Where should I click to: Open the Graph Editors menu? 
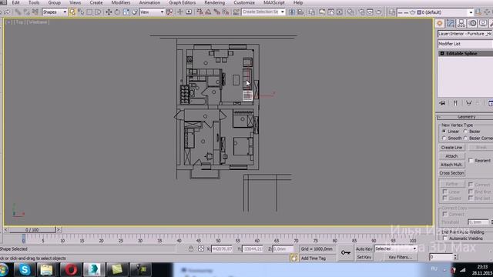tap(182, 2)
